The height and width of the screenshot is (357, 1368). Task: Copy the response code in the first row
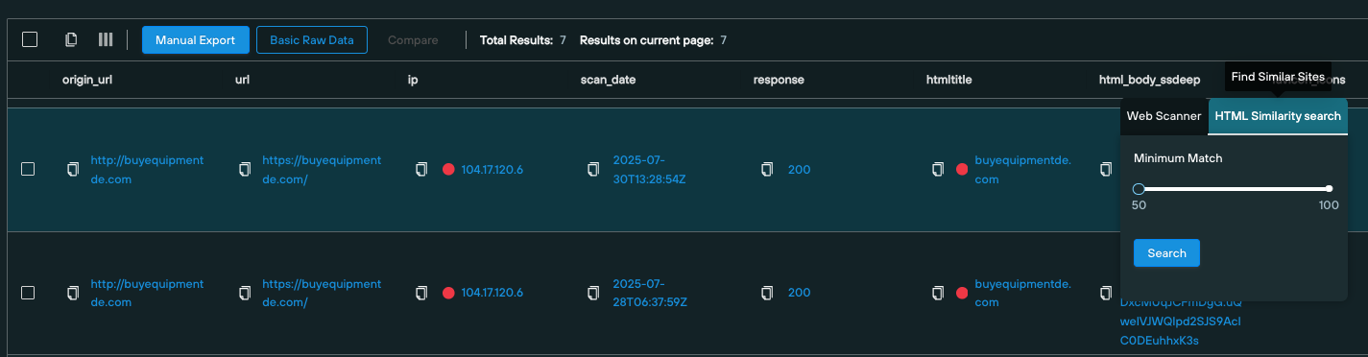(x=767, y=170)
